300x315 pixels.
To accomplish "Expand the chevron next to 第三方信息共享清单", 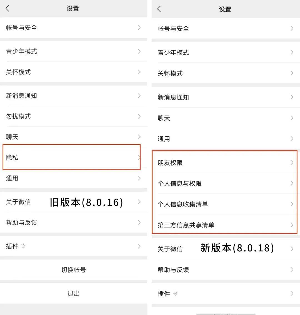I will 292,225.
